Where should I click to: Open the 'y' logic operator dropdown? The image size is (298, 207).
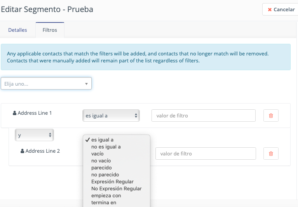tap(35, 135)
